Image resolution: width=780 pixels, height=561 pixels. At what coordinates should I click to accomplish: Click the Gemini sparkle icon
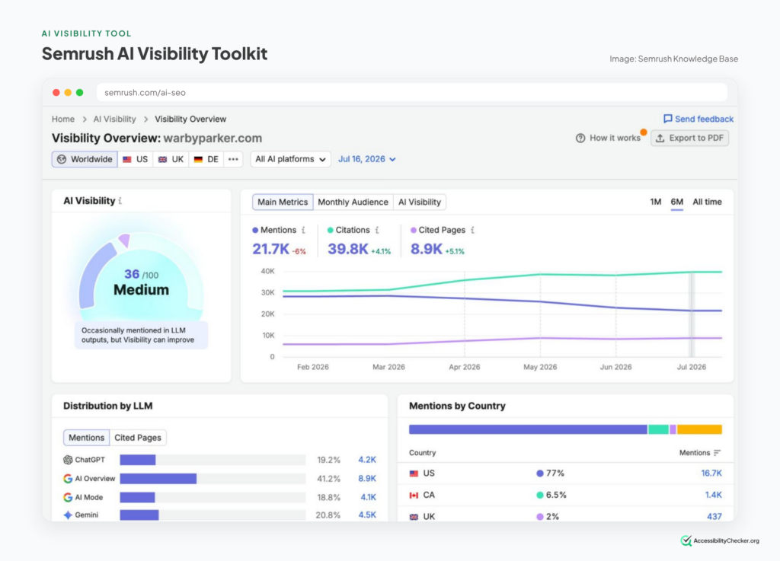click(x=68, y=515)
